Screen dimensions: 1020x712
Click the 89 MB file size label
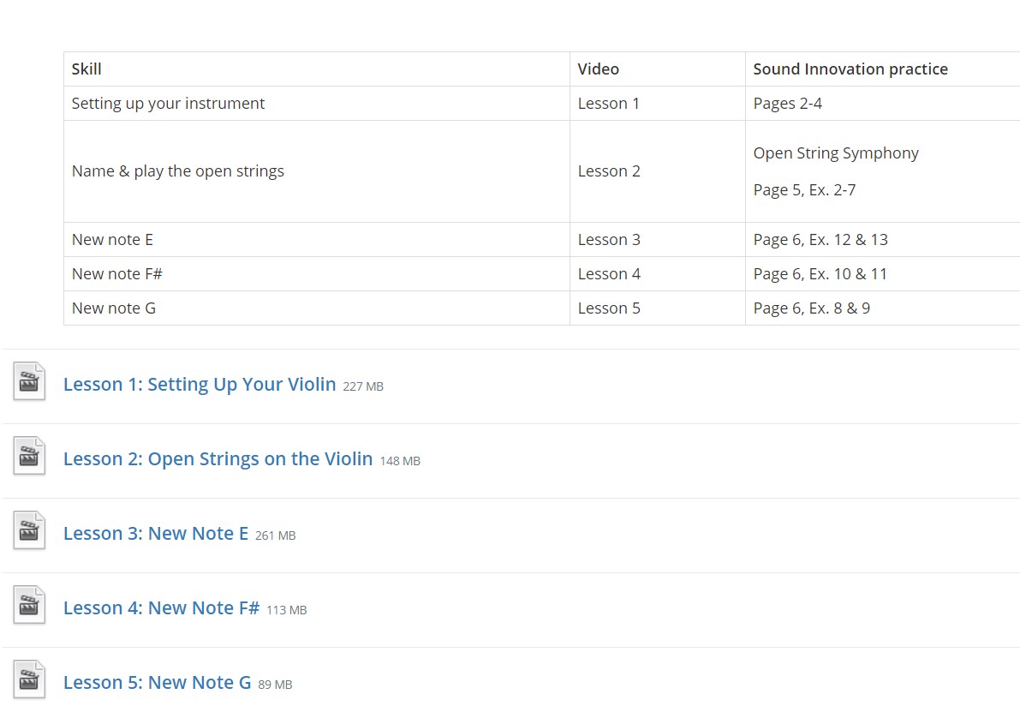pyautogui.click(x=275, y=685)
